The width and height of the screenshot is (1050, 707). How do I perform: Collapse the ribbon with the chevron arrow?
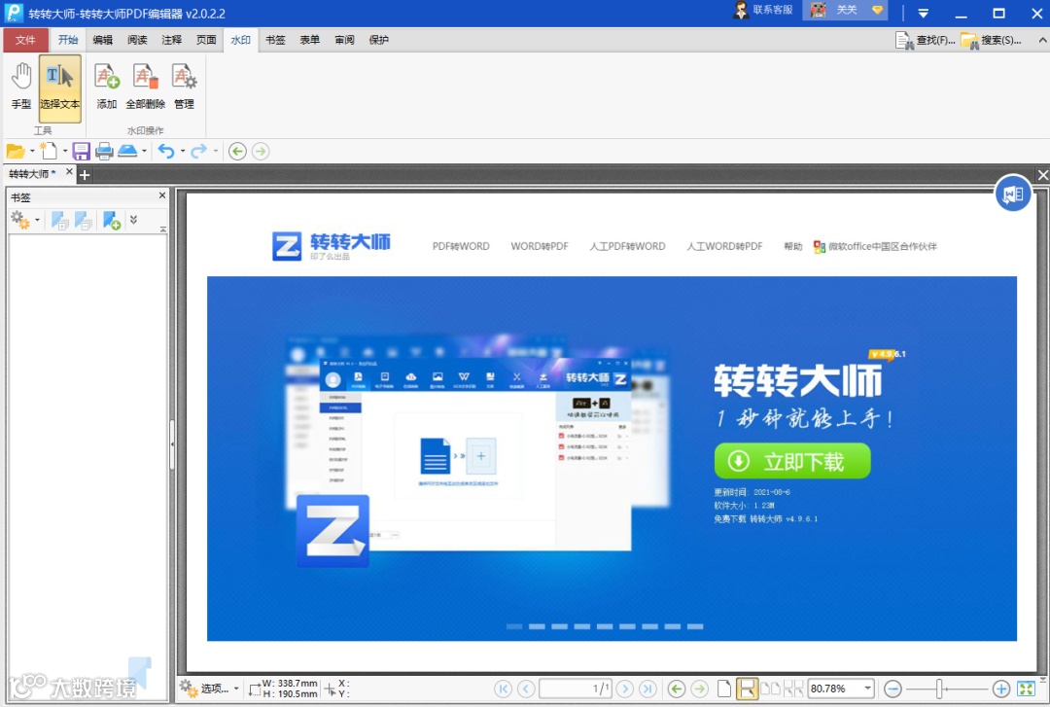pyautogui.click(x=1042, y=40)
